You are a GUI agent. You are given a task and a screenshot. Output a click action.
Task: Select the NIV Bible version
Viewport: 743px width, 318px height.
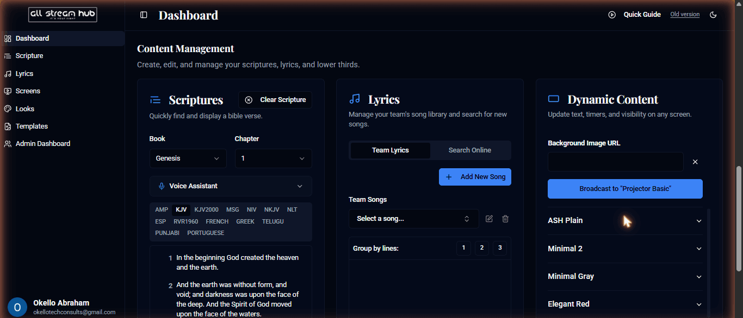251,210
